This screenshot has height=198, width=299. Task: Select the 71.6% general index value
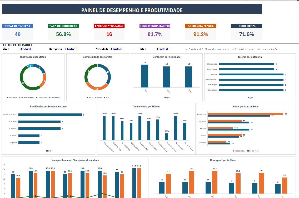point(246,34)
